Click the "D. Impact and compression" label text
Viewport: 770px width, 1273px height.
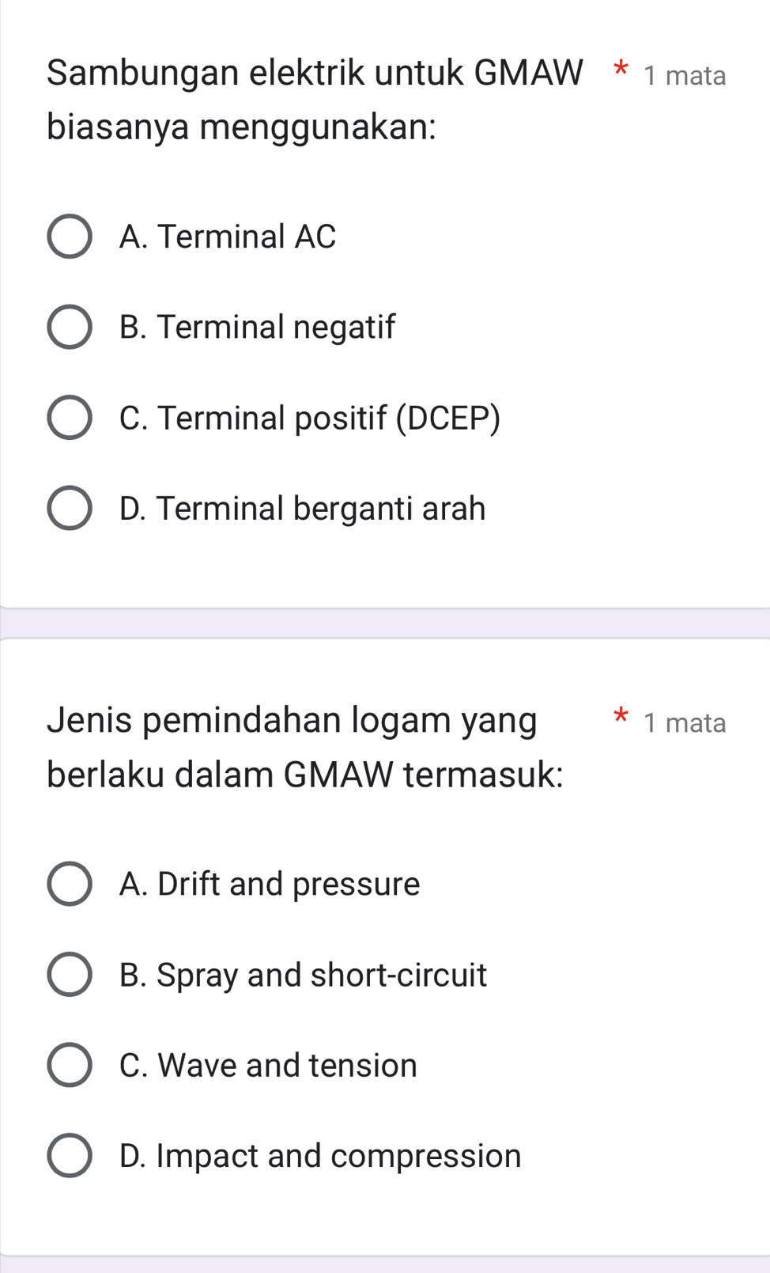click(320, 1156)
